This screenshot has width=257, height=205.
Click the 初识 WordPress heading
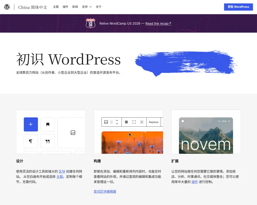coord(68,59)
